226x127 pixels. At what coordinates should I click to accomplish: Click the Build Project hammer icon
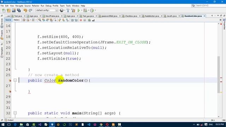tap(68, 10)
